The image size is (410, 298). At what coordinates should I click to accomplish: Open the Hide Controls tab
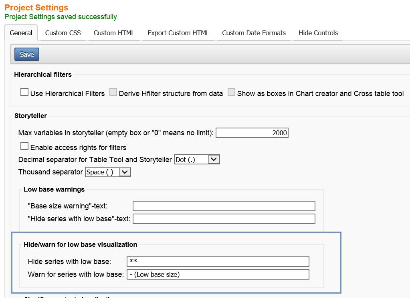[318, 33]
